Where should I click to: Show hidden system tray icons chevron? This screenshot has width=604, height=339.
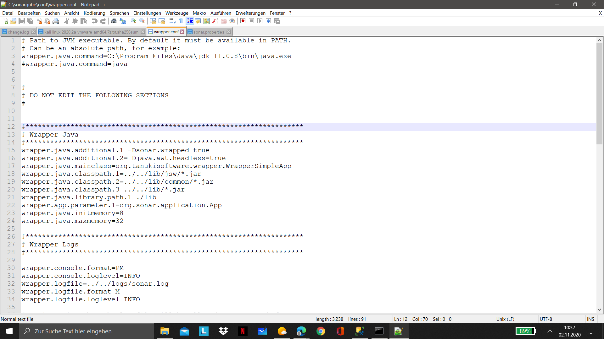point(550,331)
